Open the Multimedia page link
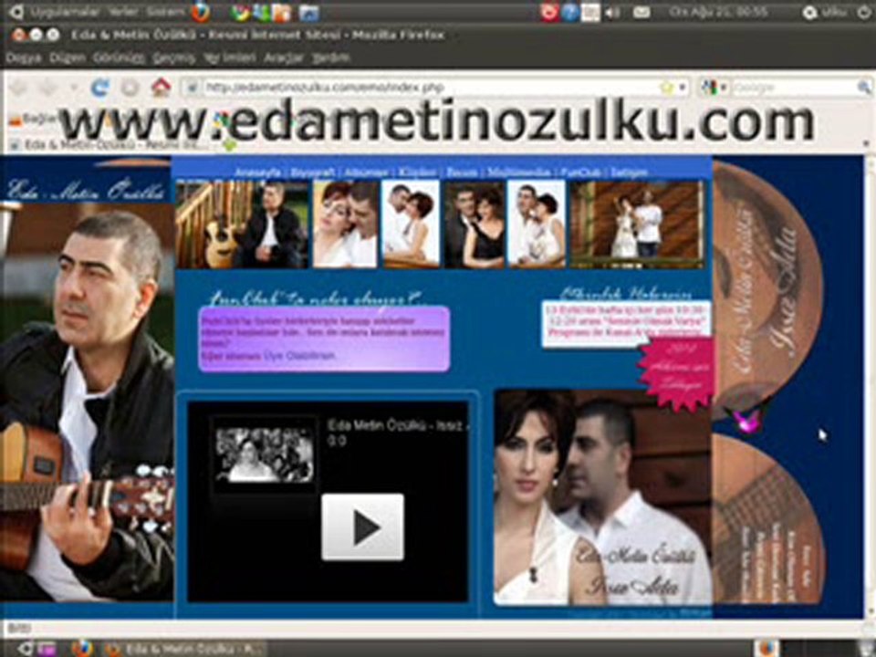 click(x=519, y=172)
